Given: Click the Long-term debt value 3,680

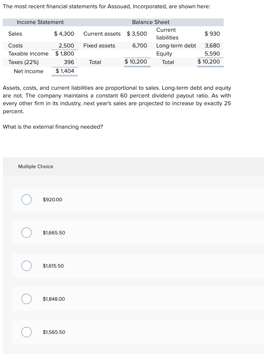Looking at the screenshot, I should (212, 46).
